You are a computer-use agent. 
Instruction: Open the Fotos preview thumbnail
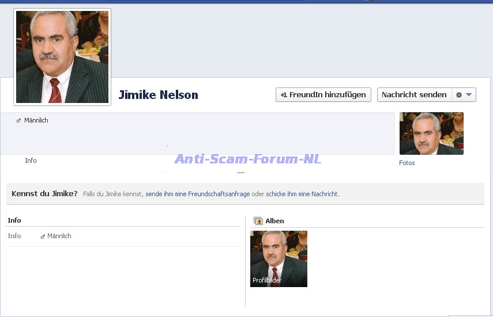(x=431, y=133)
